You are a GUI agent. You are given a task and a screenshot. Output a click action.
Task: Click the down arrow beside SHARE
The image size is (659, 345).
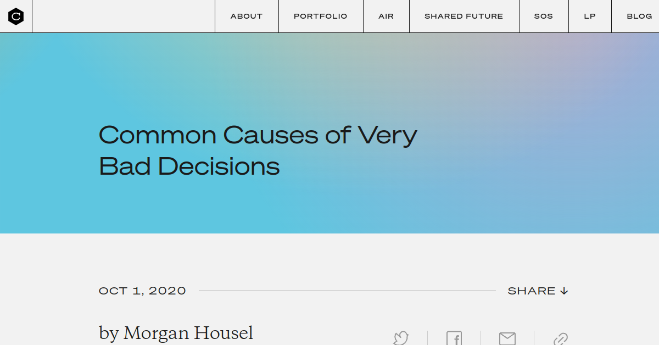[564, 291]
